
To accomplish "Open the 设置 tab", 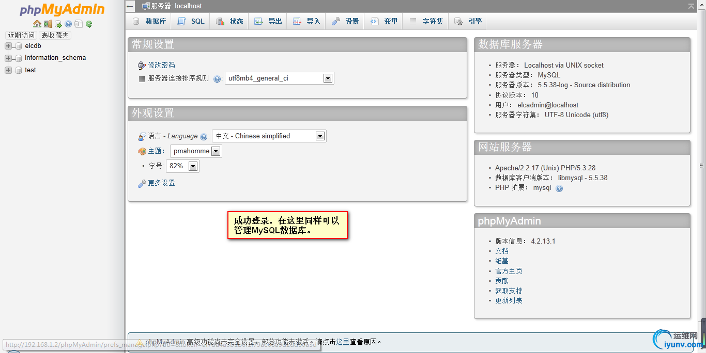I will pyautogui.click(x=345, y=21).
